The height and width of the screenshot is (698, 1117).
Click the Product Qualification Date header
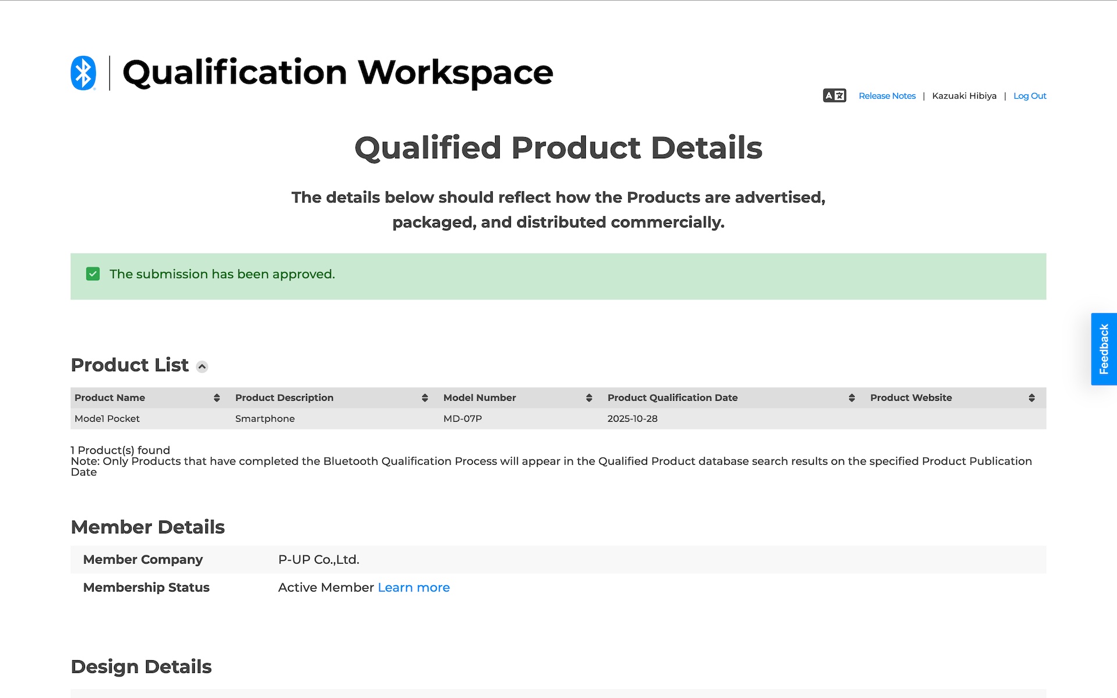(672, 398)
